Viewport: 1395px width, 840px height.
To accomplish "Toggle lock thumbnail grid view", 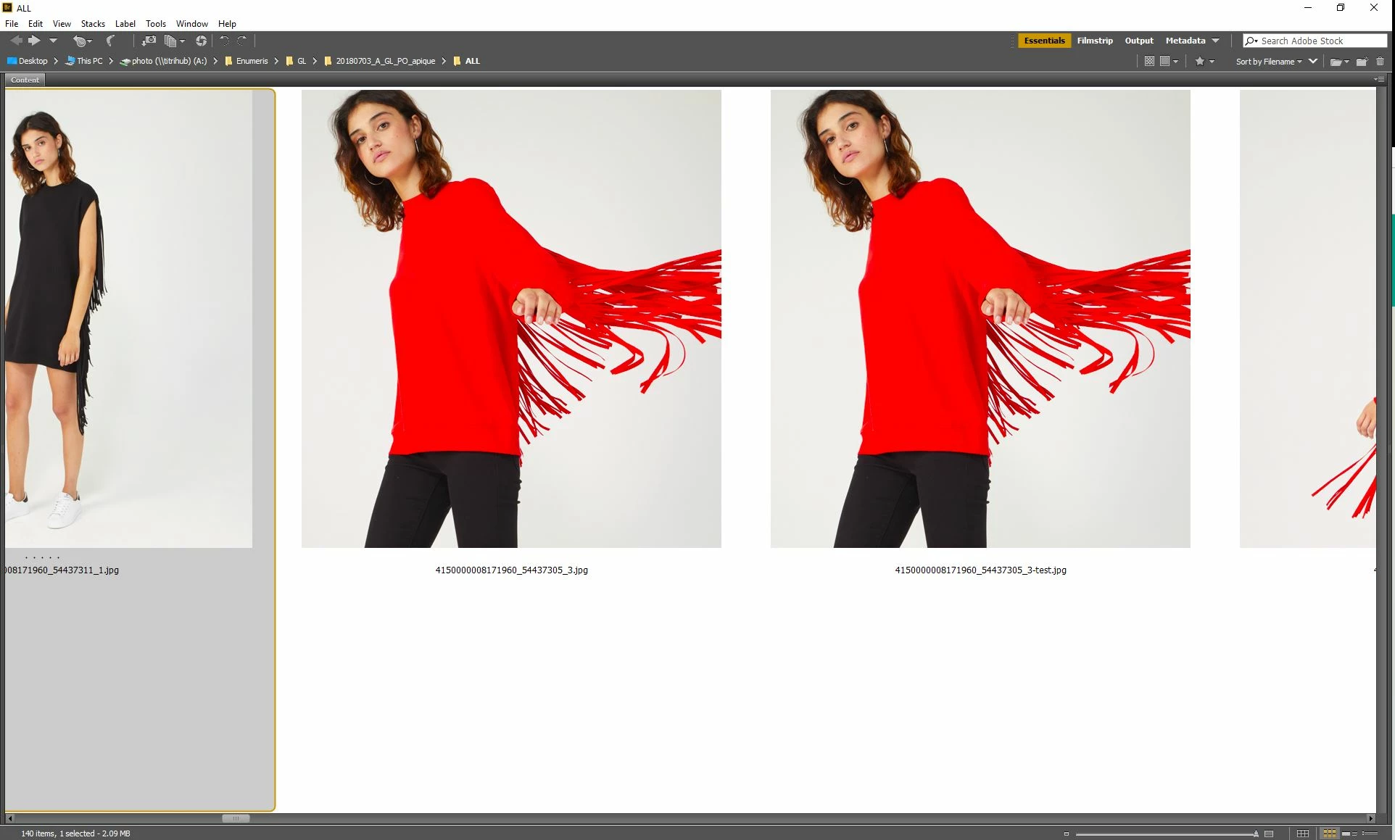I will tap(1302, 833).
